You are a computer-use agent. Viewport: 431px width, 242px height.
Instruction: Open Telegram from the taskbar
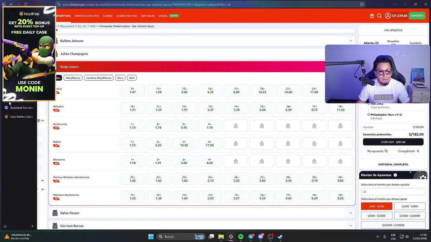(x=251, y=237)
